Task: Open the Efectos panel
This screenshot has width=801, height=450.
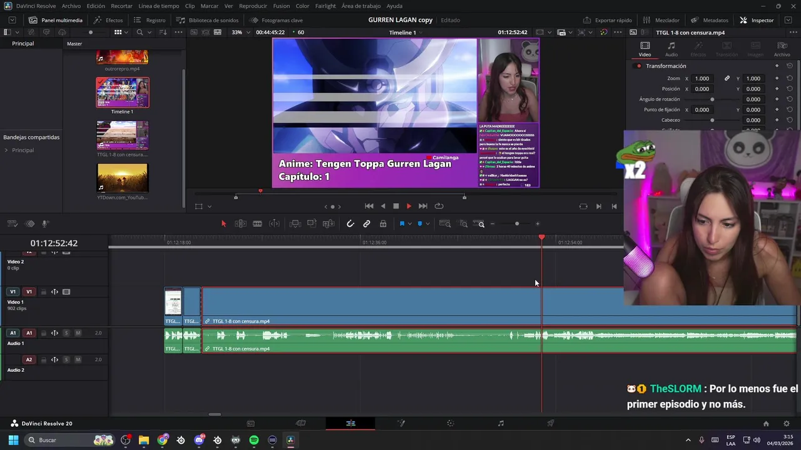Action: point(108,20)
